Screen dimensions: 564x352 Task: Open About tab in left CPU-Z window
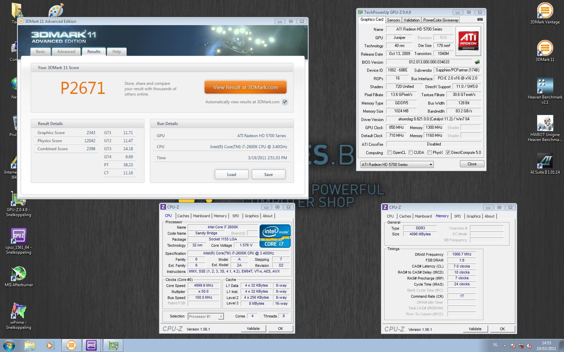[x=268, y=216]
